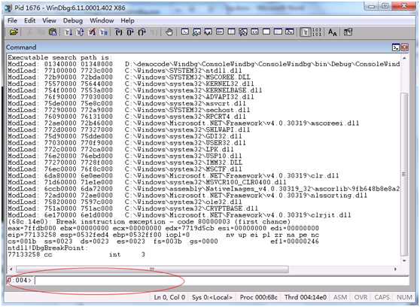The height and width of the screenshot is (307, 420).
Task: Click the ModLoad line for clr.dll
Action: coord(173,176)
